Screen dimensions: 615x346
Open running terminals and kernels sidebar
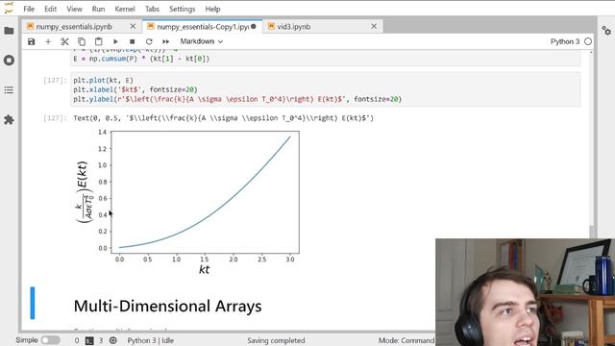9,61
